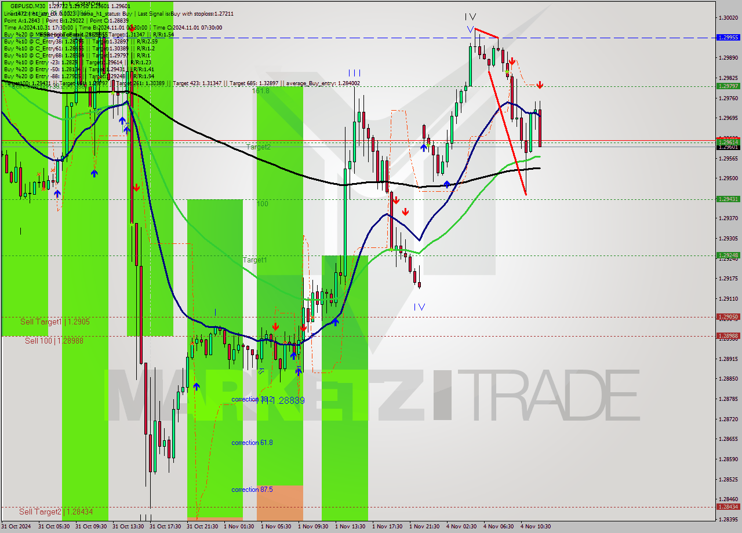Click the 1.28720 price scale value
742x533 pixels.
tap(729, 419)
